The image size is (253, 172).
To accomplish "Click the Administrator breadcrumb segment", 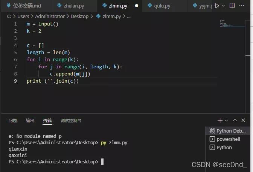I will click(50, 17).
